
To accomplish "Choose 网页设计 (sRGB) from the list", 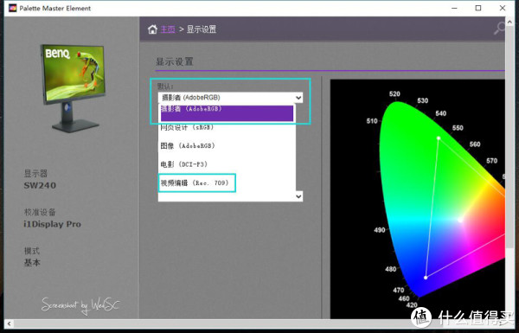I will click(x=187, y=127).
